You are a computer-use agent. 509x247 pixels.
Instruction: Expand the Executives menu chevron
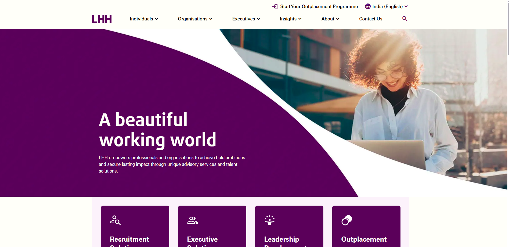(x=258, y=19)
